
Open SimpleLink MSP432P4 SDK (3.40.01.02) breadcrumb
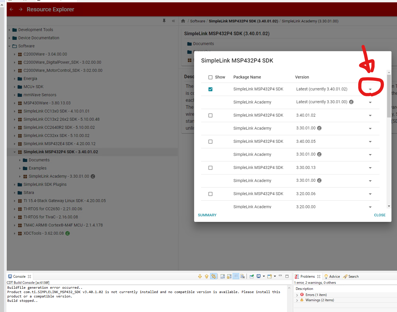[x=243, y=21]
